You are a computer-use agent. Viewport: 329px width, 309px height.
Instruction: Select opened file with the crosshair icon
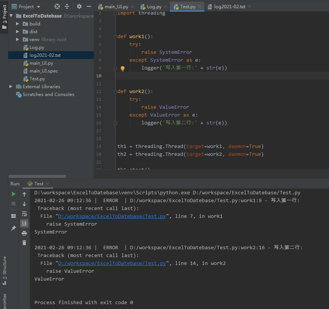pyautogui.click(x=57, y=6)
